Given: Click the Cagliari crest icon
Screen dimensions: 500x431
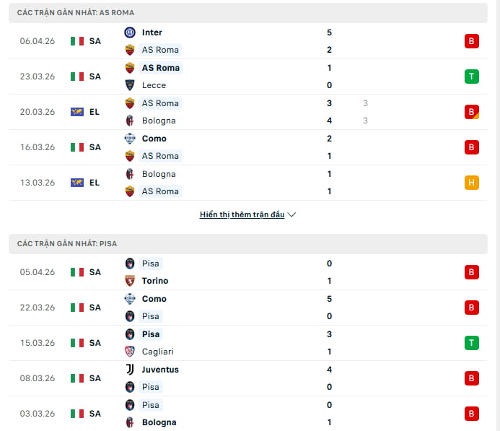Looking at the screenshot, I should (x=130, y=352).
